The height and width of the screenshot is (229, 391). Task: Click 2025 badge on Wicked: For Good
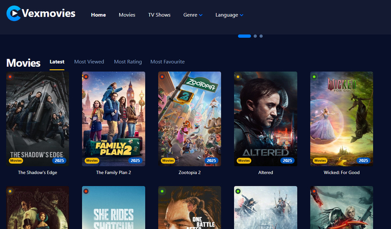[363, 160]
